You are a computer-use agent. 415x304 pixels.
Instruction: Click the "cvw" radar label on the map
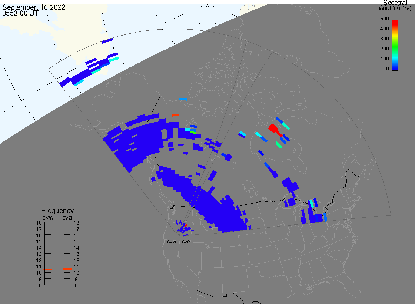[172, 241]
